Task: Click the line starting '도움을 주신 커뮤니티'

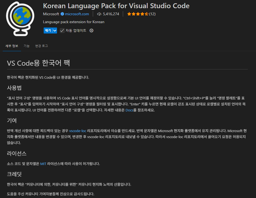Action: [50, 194]
